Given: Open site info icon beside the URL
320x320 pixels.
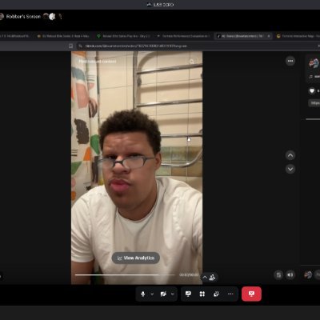Looking at the screenshot, I should pos(80,46).
